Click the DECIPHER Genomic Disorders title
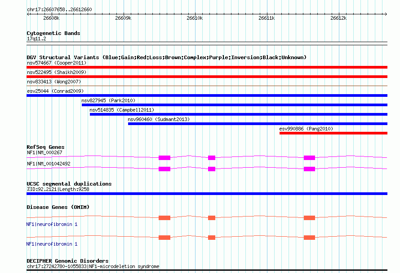 pos(67,261)
